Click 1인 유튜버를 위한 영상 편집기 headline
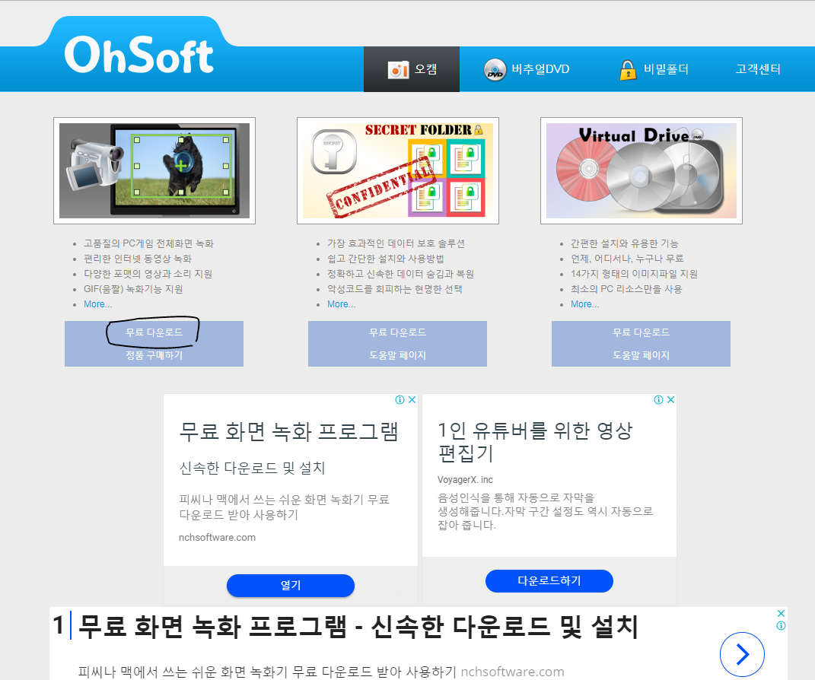This screenshot has width=815, height=680. (535, 442)
